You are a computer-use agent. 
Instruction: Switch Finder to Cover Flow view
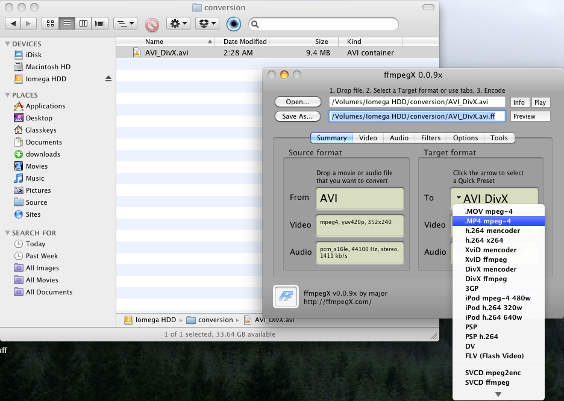100,24
